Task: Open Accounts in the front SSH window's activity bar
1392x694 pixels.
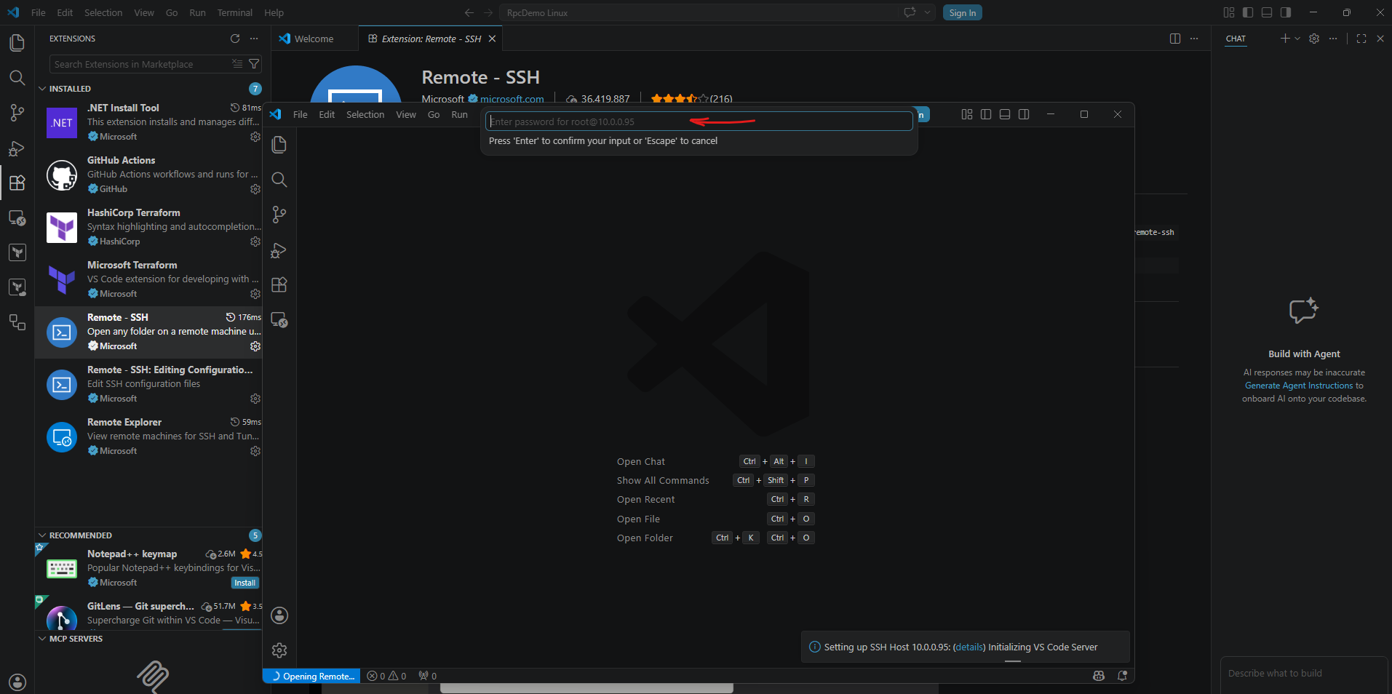Action: click(279, 615)
